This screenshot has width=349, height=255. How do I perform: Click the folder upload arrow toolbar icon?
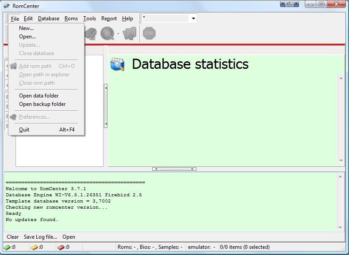129,34
